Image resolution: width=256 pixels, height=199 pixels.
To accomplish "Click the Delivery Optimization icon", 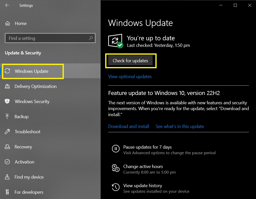I will click(x=7, y=86).
